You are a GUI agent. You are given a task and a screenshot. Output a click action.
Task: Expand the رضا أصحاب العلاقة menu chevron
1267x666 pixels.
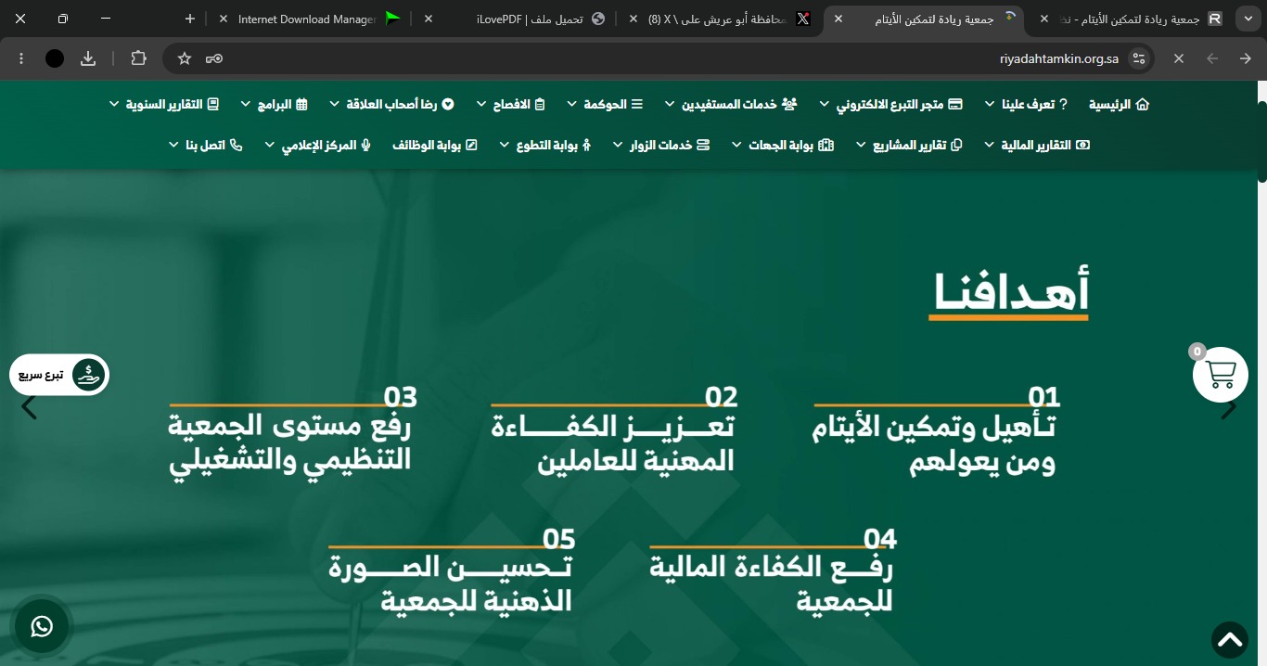(334, 105)
